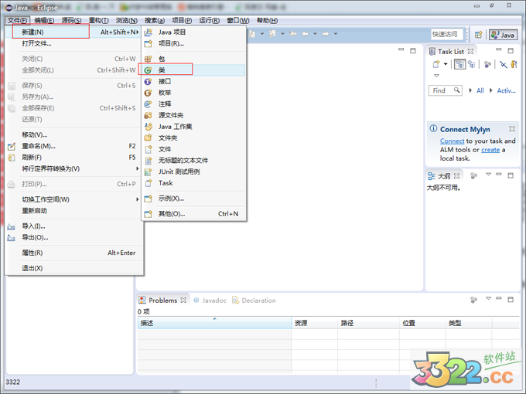Click Open Perspective icon
The height and width of the screenshot is (394, 526).
click(x=478, y=34)
